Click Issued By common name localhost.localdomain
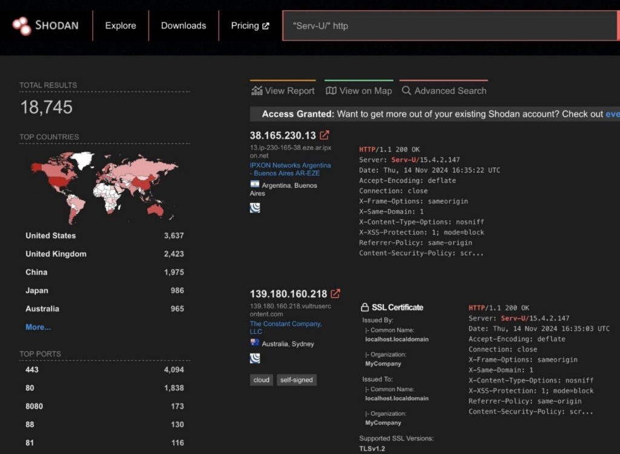The width and height of the screenshot is (620, 454). [397, 339]
